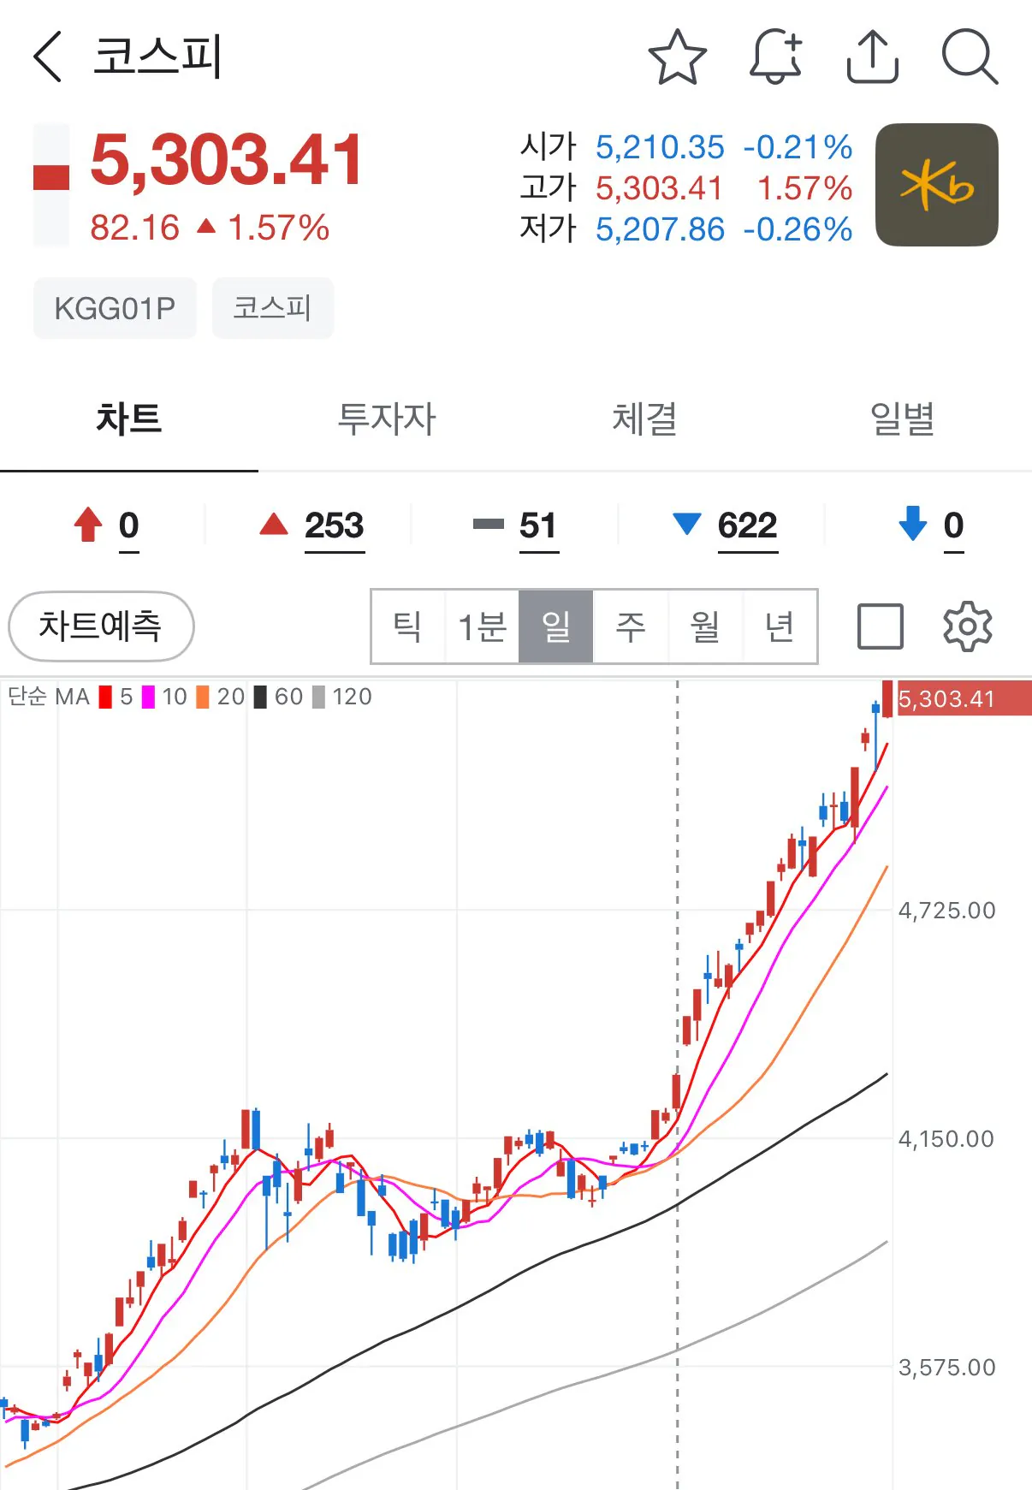1032x1490 pixels.
Task: Select the 주 weekly chart interval
Action: [631, 626]
